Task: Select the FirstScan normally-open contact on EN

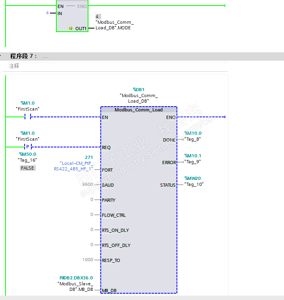Action: (x=28, y=117)
